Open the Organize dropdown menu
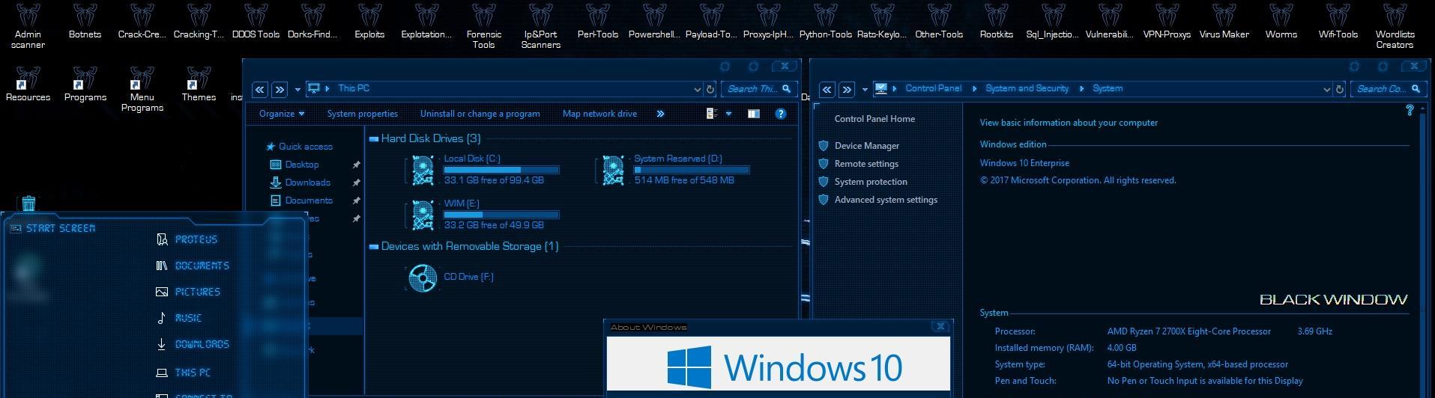 click(x=282, y=114)
